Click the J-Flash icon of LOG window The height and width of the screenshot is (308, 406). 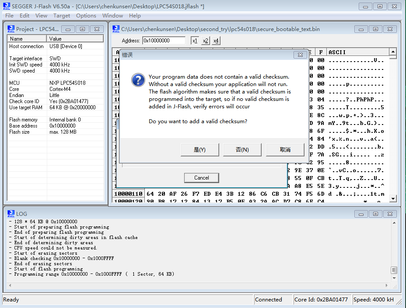11,214
